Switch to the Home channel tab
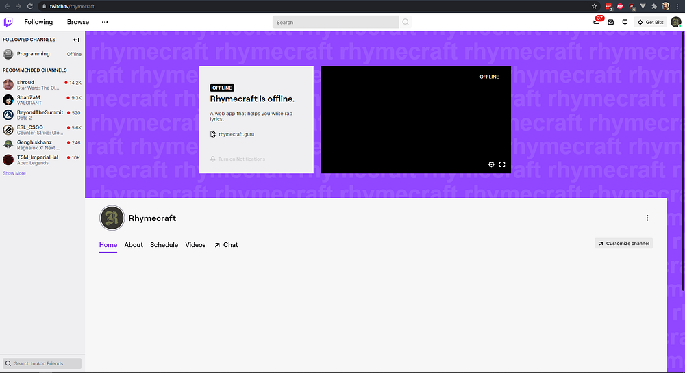 [x=108, y=245]
